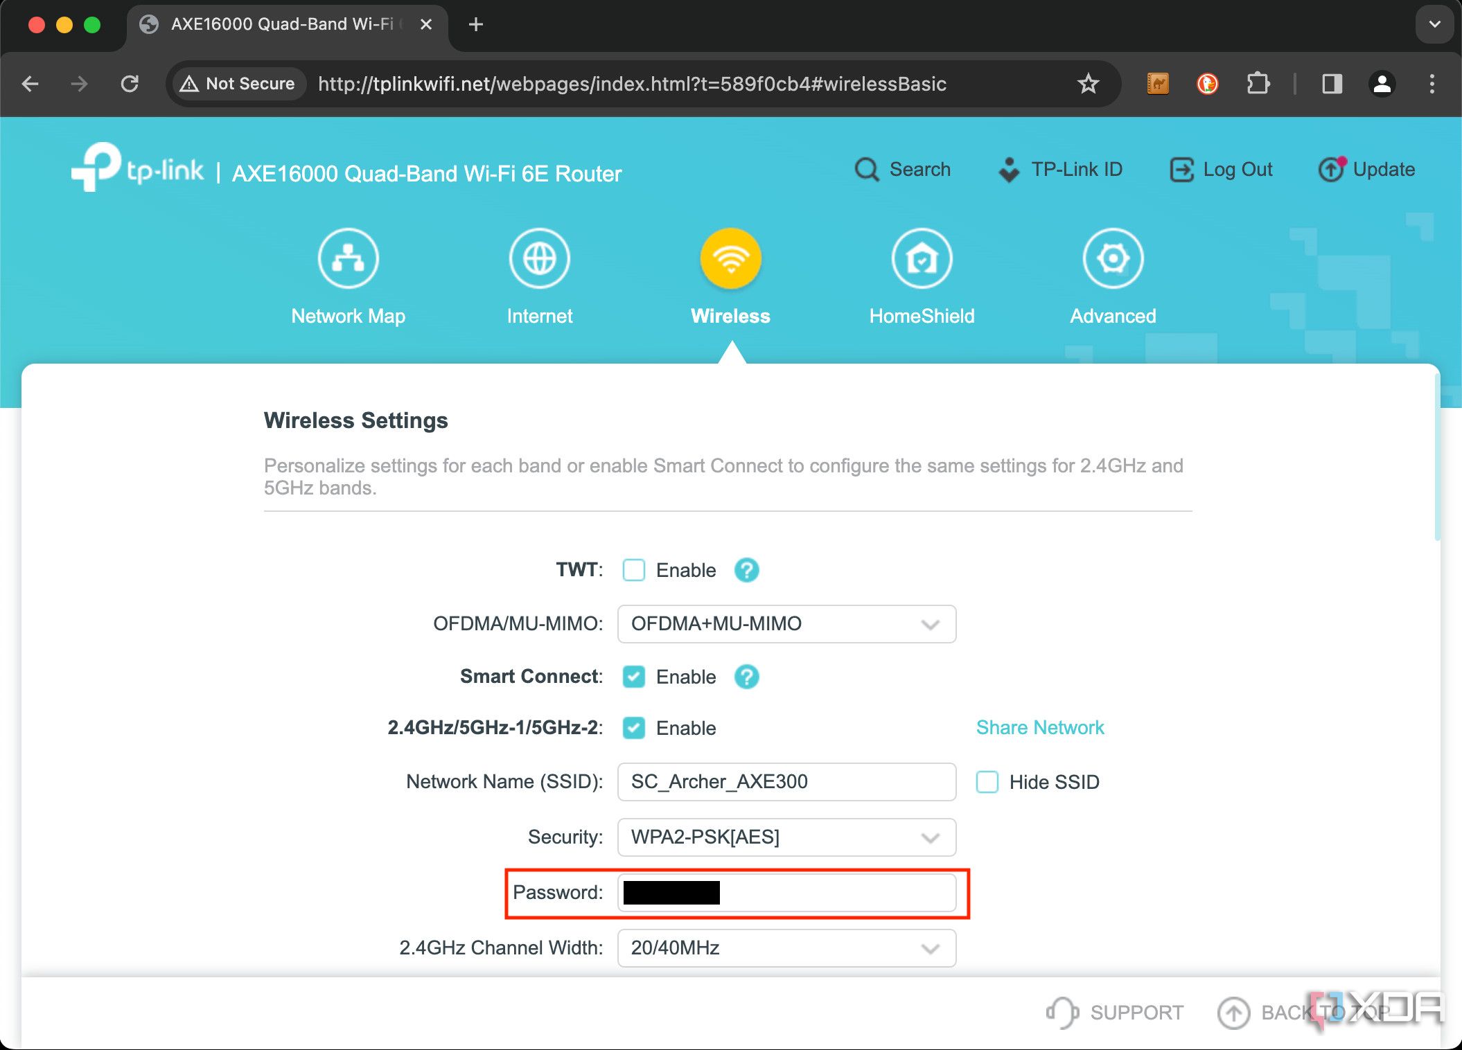
Task: Show Smart Connect help question mark
Action: (746, 677)
